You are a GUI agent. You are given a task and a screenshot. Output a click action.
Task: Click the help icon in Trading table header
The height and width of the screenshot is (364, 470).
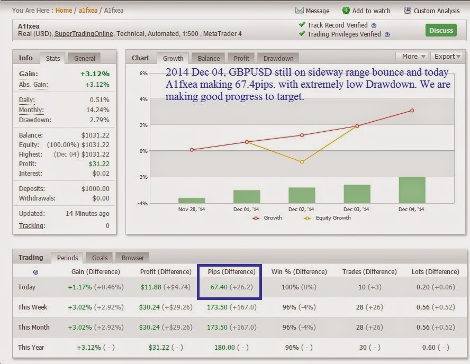35,272
